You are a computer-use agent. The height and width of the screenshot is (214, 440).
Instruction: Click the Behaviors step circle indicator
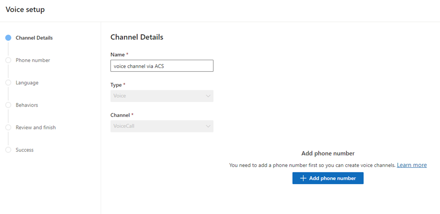point(8,105)
